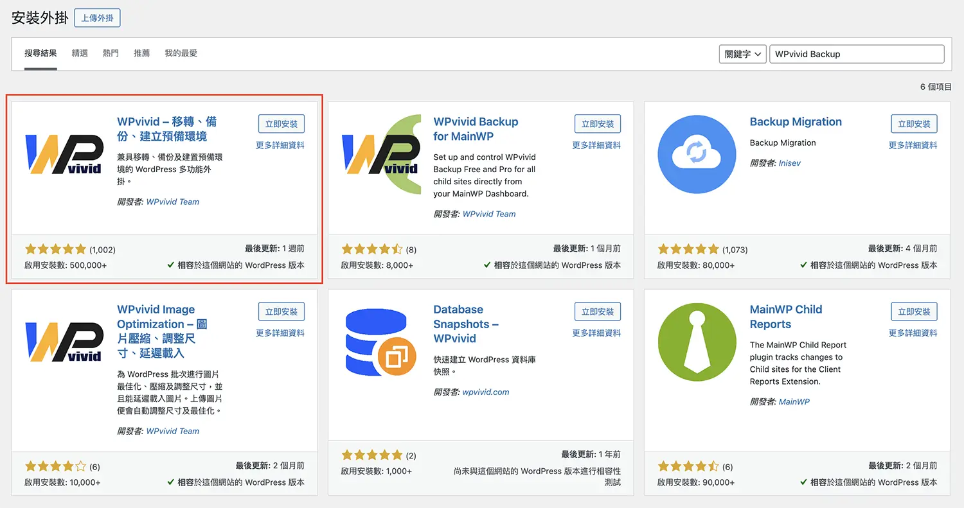The image size is (964, 508).
Task: Open WPvivid Team link on Image Optimization card
Action: (173, 431)
